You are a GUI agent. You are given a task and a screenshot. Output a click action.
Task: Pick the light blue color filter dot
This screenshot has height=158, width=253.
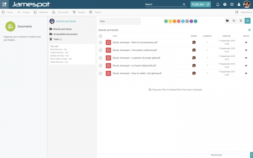(183, 21)
